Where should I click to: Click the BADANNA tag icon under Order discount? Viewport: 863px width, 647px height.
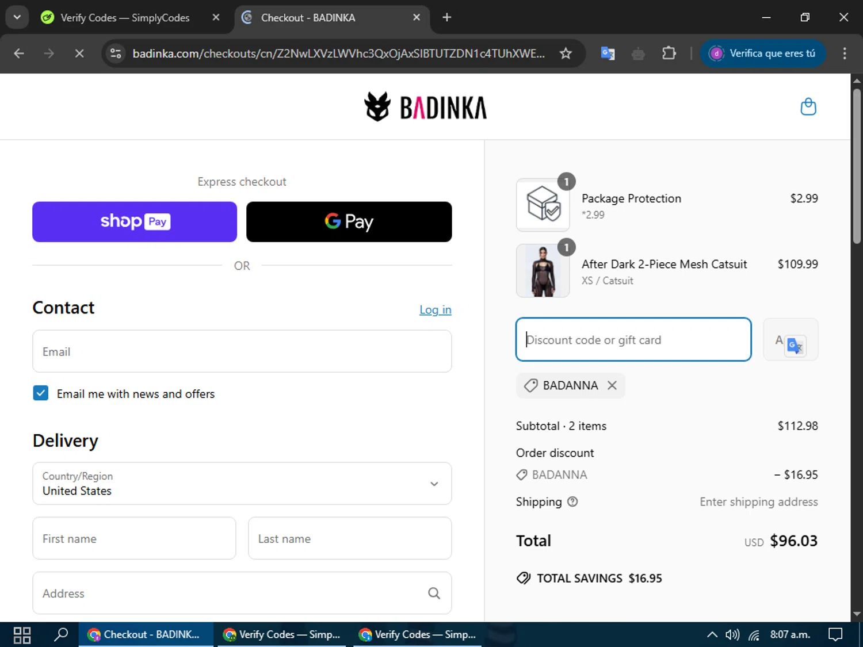click(x=522, y=474)
